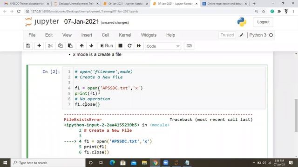Move selected cell up arrow
The image size is (298, 167).
[x=82, y=46]
